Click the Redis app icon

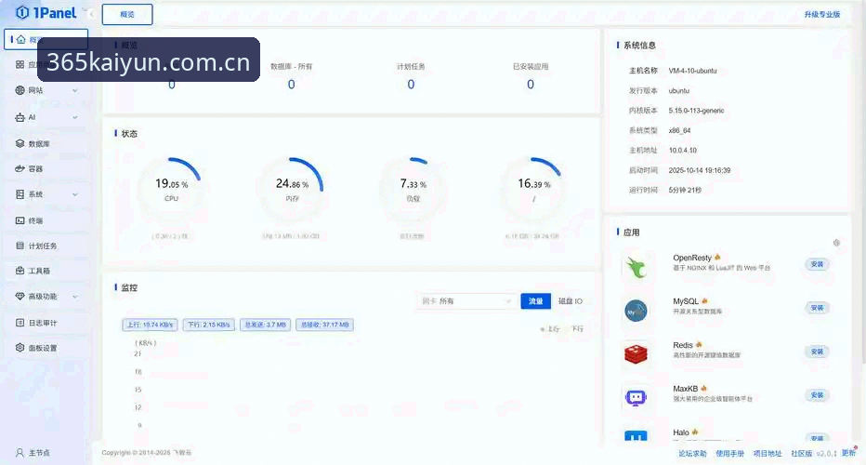636,353
